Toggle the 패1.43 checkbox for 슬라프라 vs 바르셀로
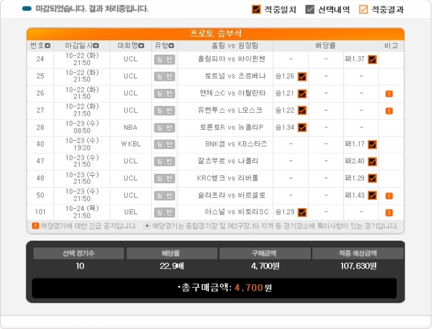This screenshot has width=432, height=329. click(x=373, y=195)
